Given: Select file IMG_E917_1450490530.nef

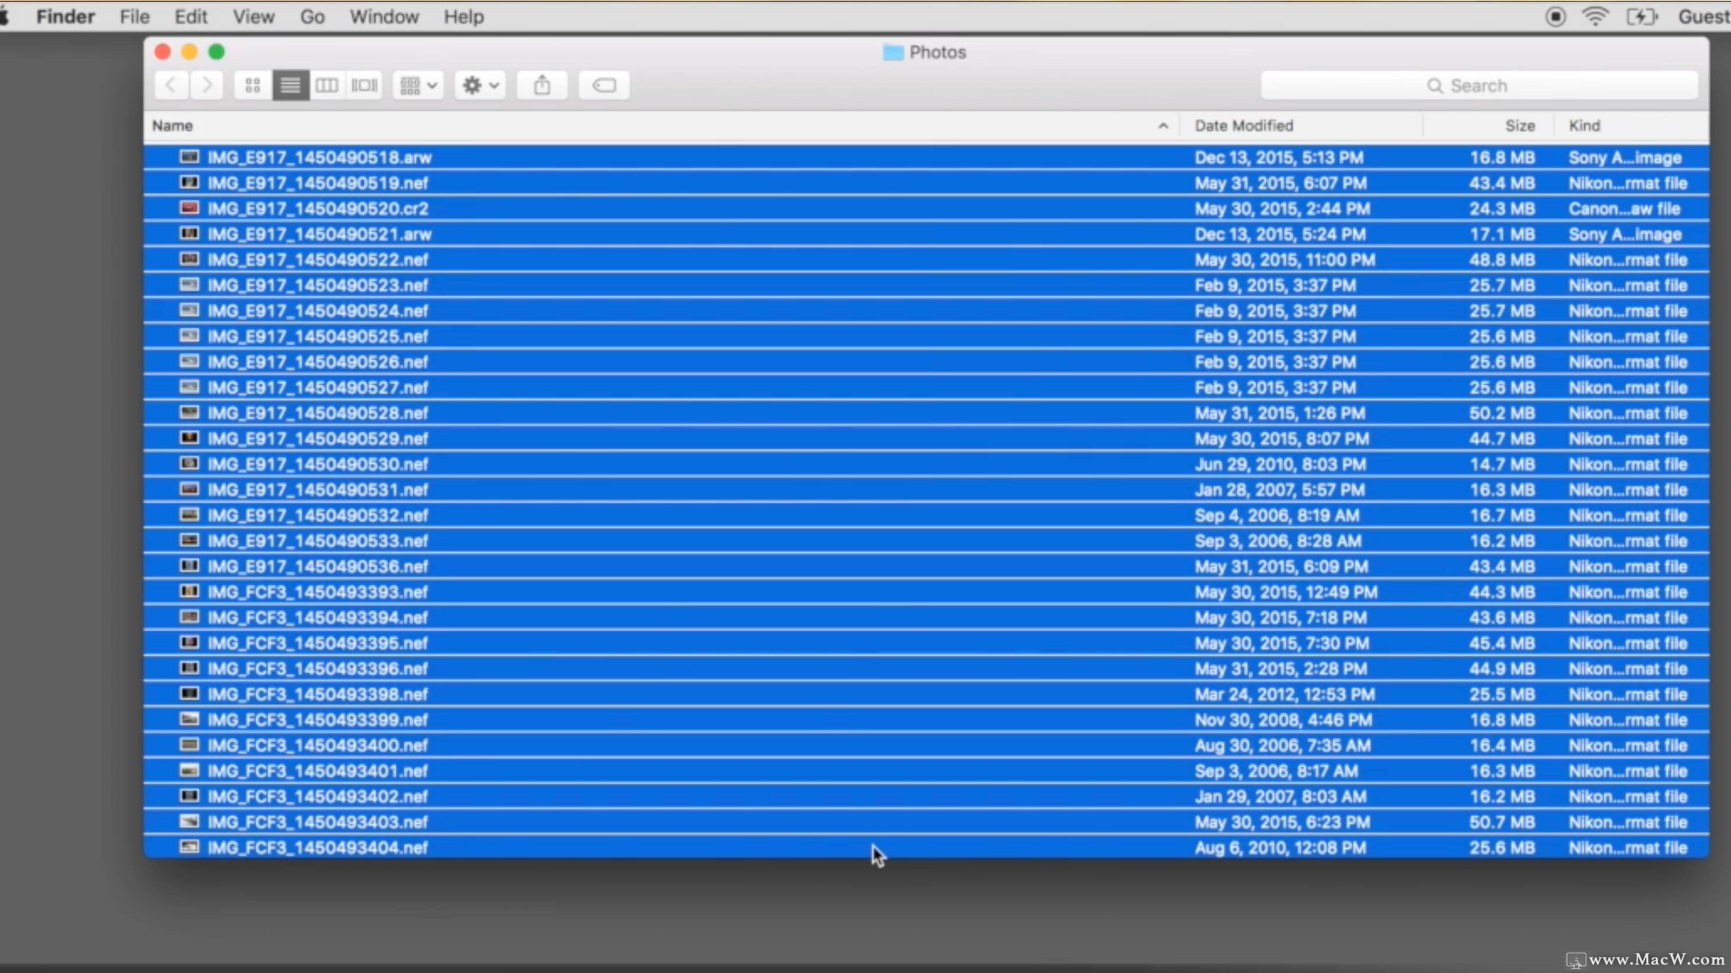Looking at the screenshot, I should tap(926, 464).
